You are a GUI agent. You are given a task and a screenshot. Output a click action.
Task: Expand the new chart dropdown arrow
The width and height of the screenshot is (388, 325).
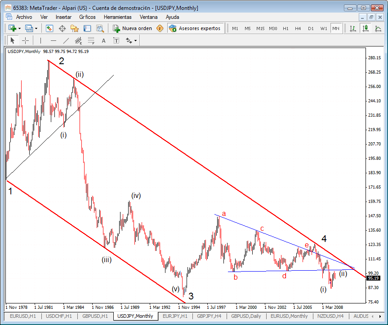19,28
